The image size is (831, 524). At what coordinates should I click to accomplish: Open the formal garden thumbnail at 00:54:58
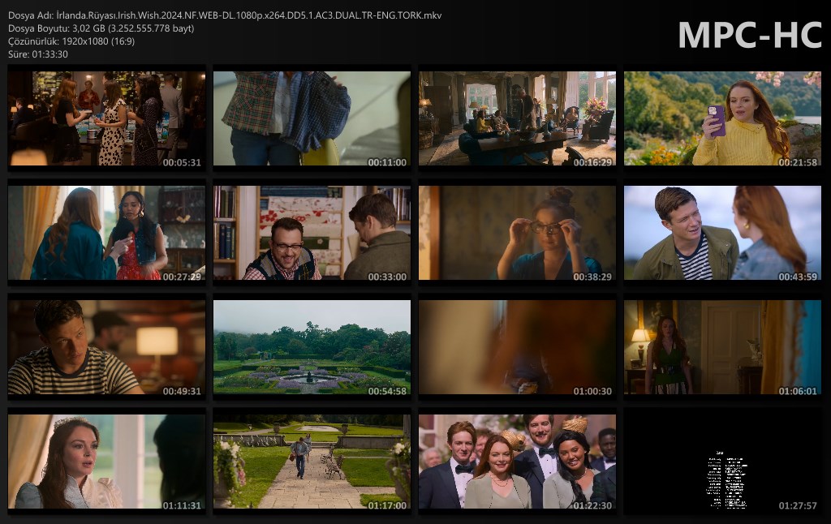(x=312, y=347)
